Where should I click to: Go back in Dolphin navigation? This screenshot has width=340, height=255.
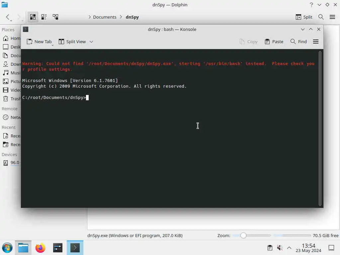(8, 17)
